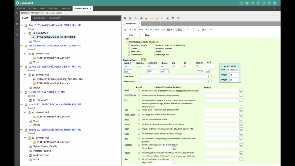Open the 100% zoom level selector
This screenshot has height=166, width=295.
tap(180, 30)
